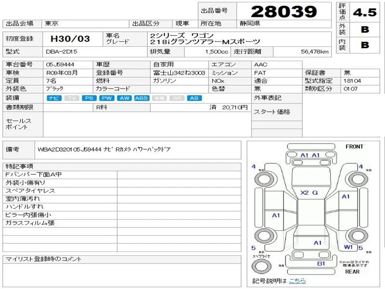Viewport: 385px width, 289px height.
Task: Click the W1 rear quarter marker
Action: coord(348,247)
